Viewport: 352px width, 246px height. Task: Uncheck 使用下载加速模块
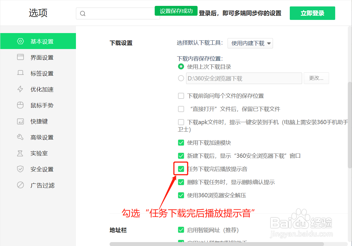pyautogui.click(x=181, y=143)
